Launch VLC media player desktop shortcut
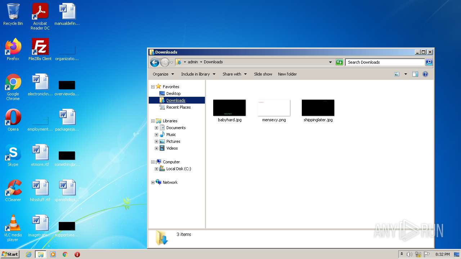The width and height of the screenshot is (461, 259). [x=13, y=228]
